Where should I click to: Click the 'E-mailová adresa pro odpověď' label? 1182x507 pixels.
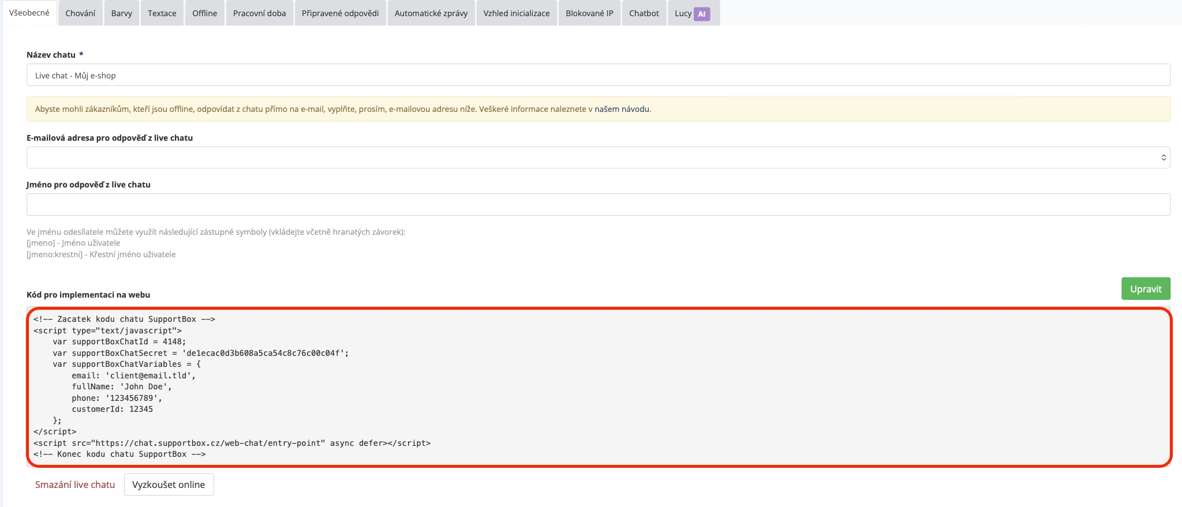pyautogui.click(x=110, y=138)
